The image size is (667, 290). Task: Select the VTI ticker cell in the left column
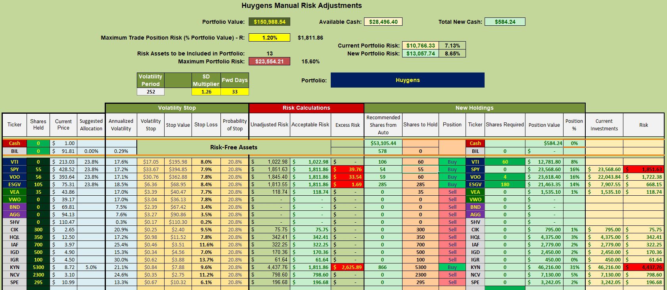point(15,162)
